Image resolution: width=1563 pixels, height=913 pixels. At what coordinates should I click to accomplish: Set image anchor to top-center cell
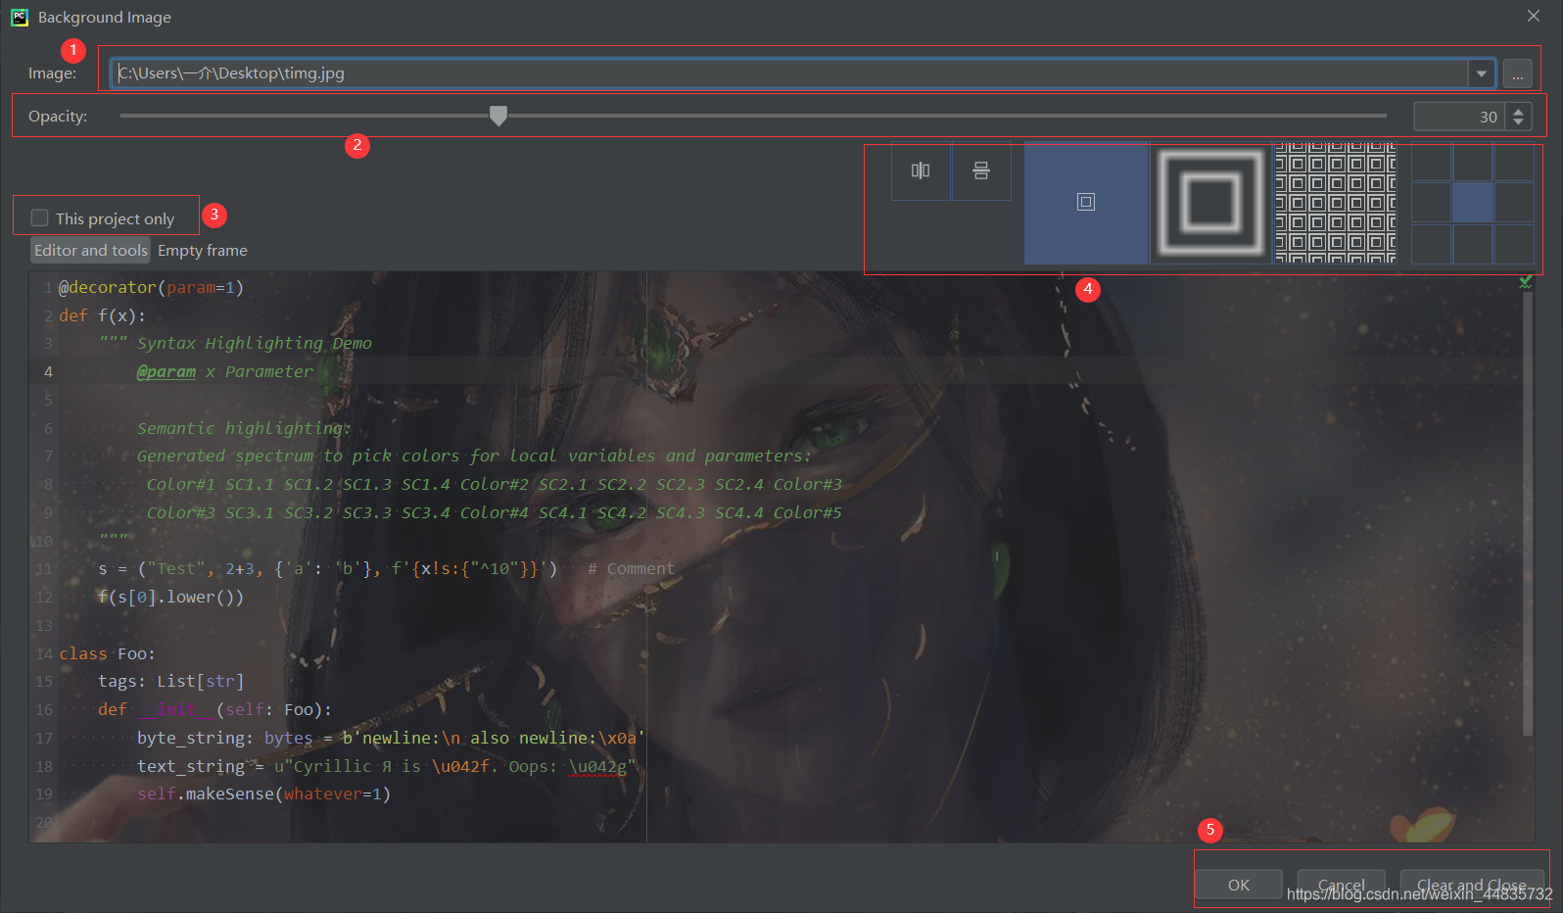point(1473,162)
